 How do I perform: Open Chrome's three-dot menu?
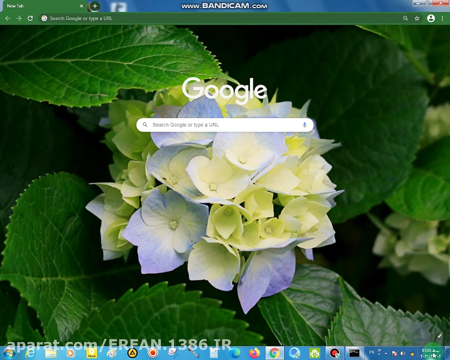[442, 18]
